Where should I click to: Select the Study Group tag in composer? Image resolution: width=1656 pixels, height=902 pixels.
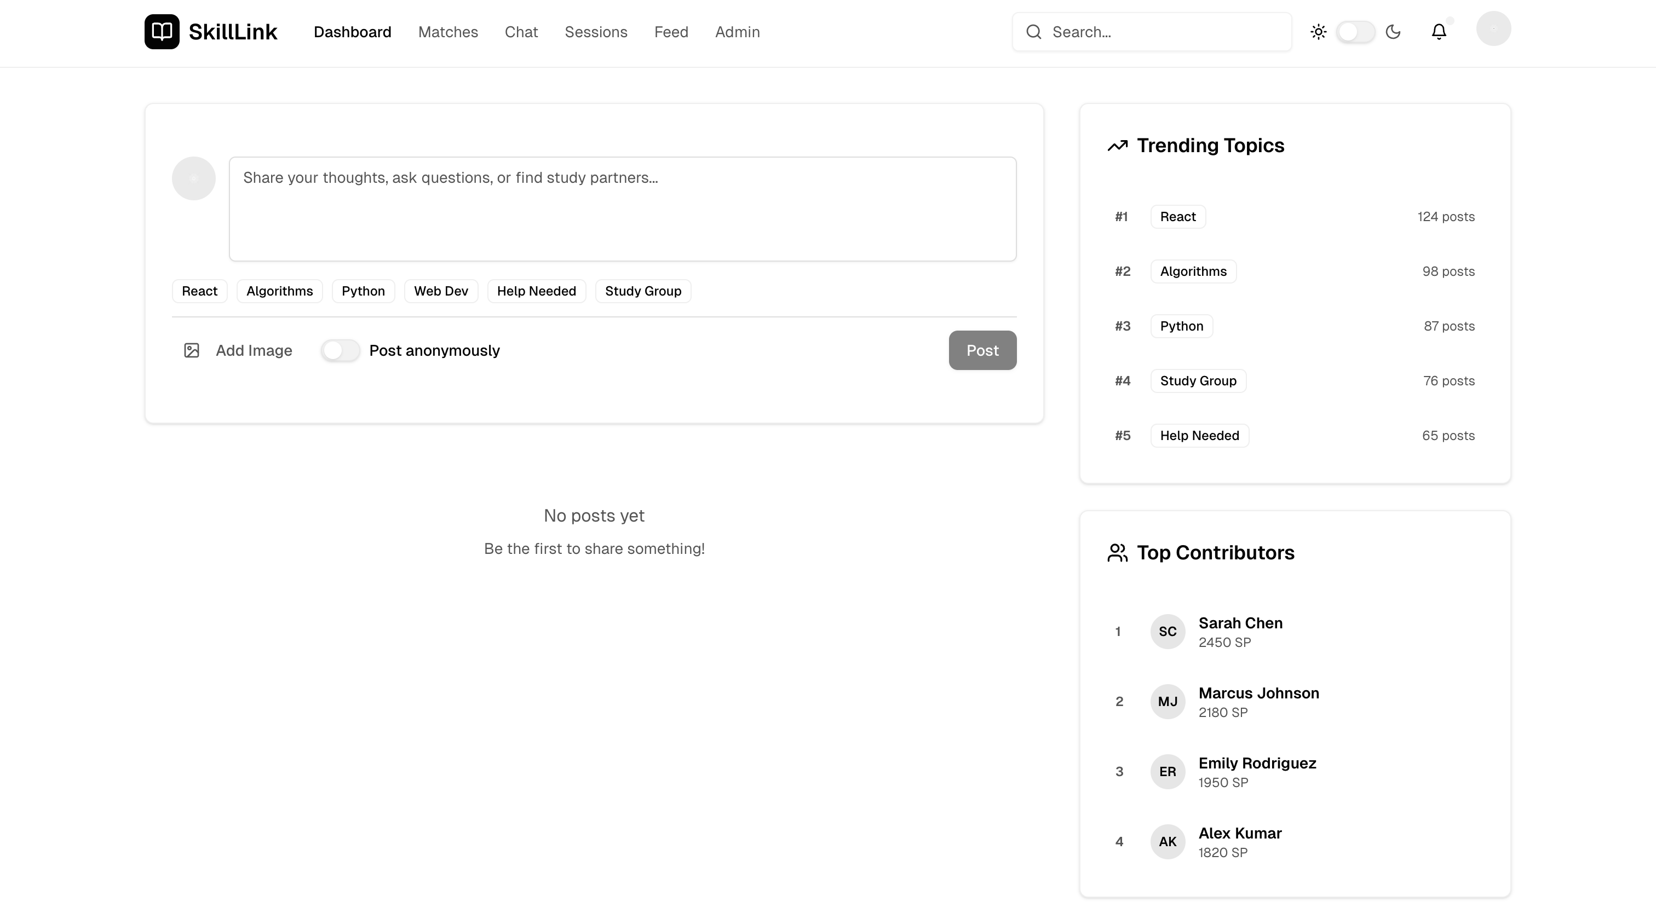tap(643, 291)
